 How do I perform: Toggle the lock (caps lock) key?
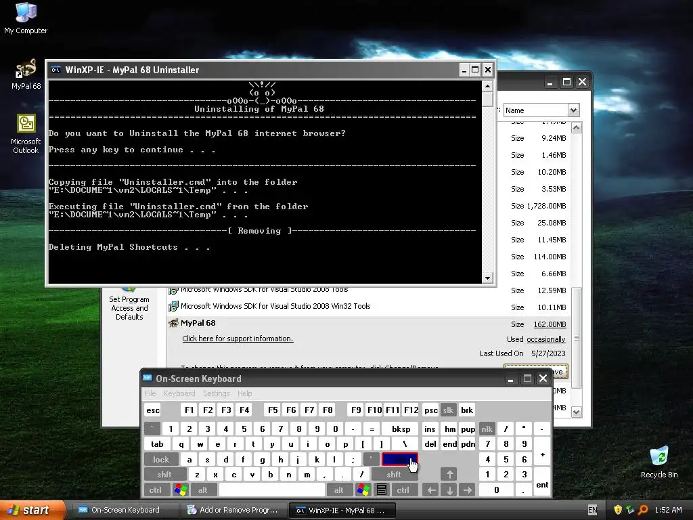pos(161,460)
